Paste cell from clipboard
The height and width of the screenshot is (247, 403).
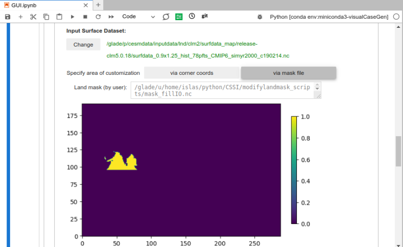coord(59,17)
